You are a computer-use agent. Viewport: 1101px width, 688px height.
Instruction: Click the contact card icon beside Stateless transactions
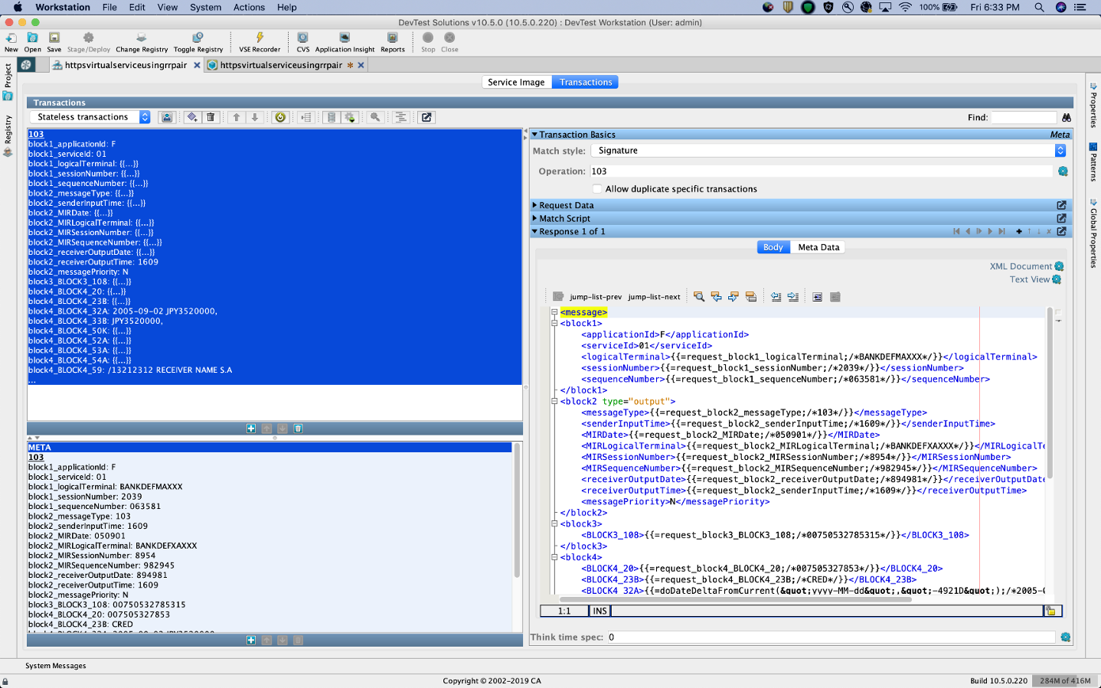[167, 117]
